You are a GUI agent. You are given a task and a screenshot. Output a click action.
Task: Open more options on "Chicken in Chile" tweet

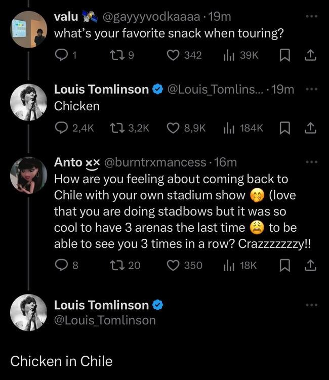[311, 305]
